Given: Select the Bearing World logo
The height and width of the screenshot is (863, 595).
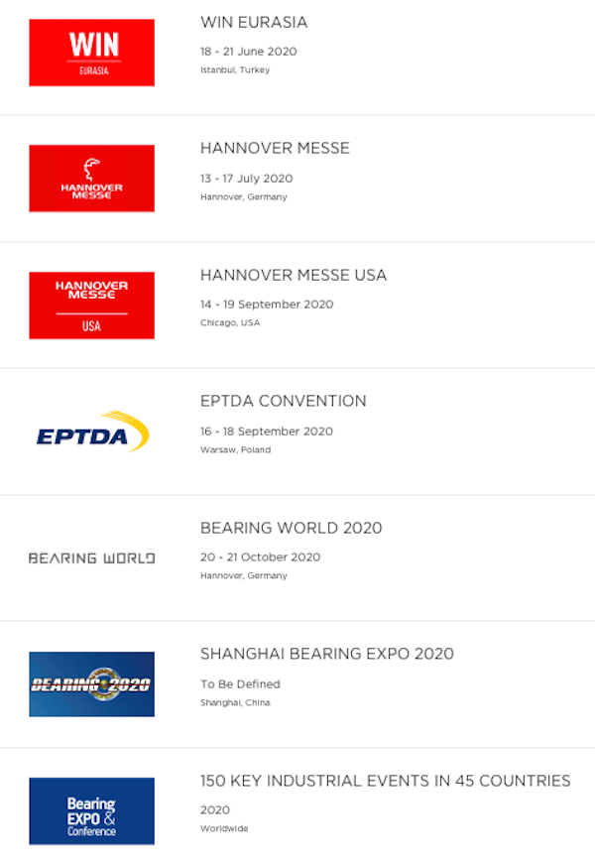Looking at the screenshot, I should (91, 558).
